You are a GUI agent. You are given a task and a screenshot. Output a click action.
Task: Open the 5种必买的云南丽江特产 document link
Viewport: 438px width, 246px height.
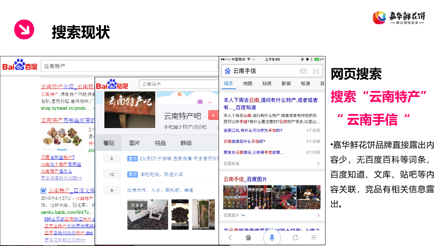69,219
